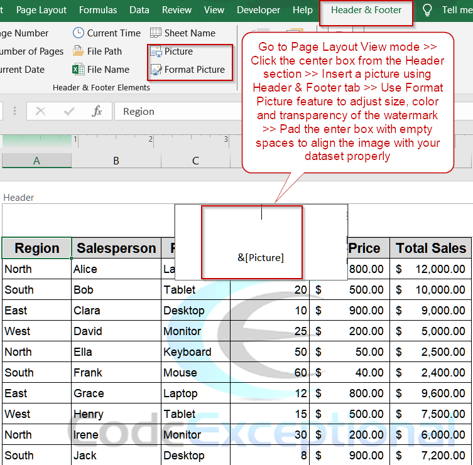Click the formula bar showing Region
Image resolution: width=473 pixels, height=465 pixels.
pyautogui.click(x=176, y=112)
